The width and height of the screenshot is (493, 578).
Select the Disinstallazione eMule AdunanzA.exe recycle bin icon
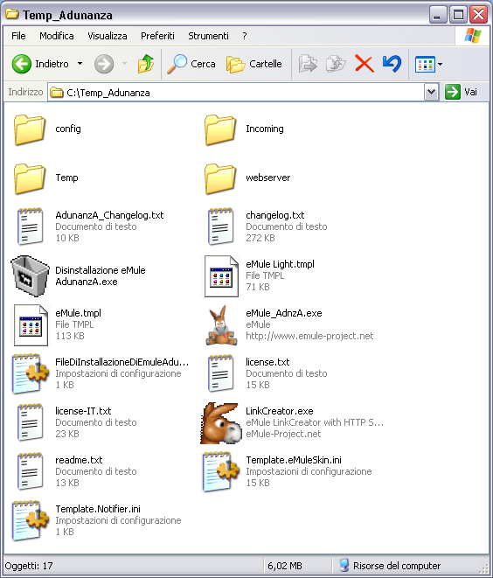click(30, 275)
